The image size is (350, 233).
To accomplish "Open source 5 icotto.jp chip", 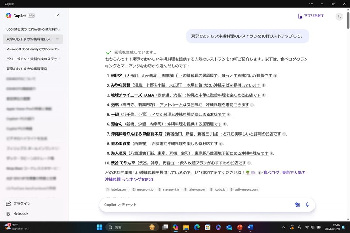I will click(218, 190).
